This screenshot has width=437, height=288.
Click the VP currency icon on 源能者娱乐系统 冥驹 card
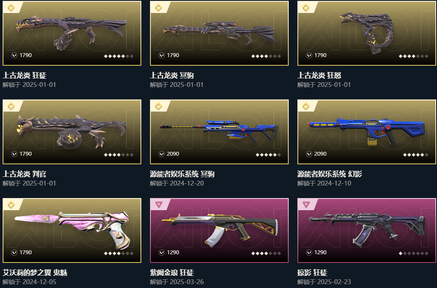pyautogui.click(x=162, y=154)
